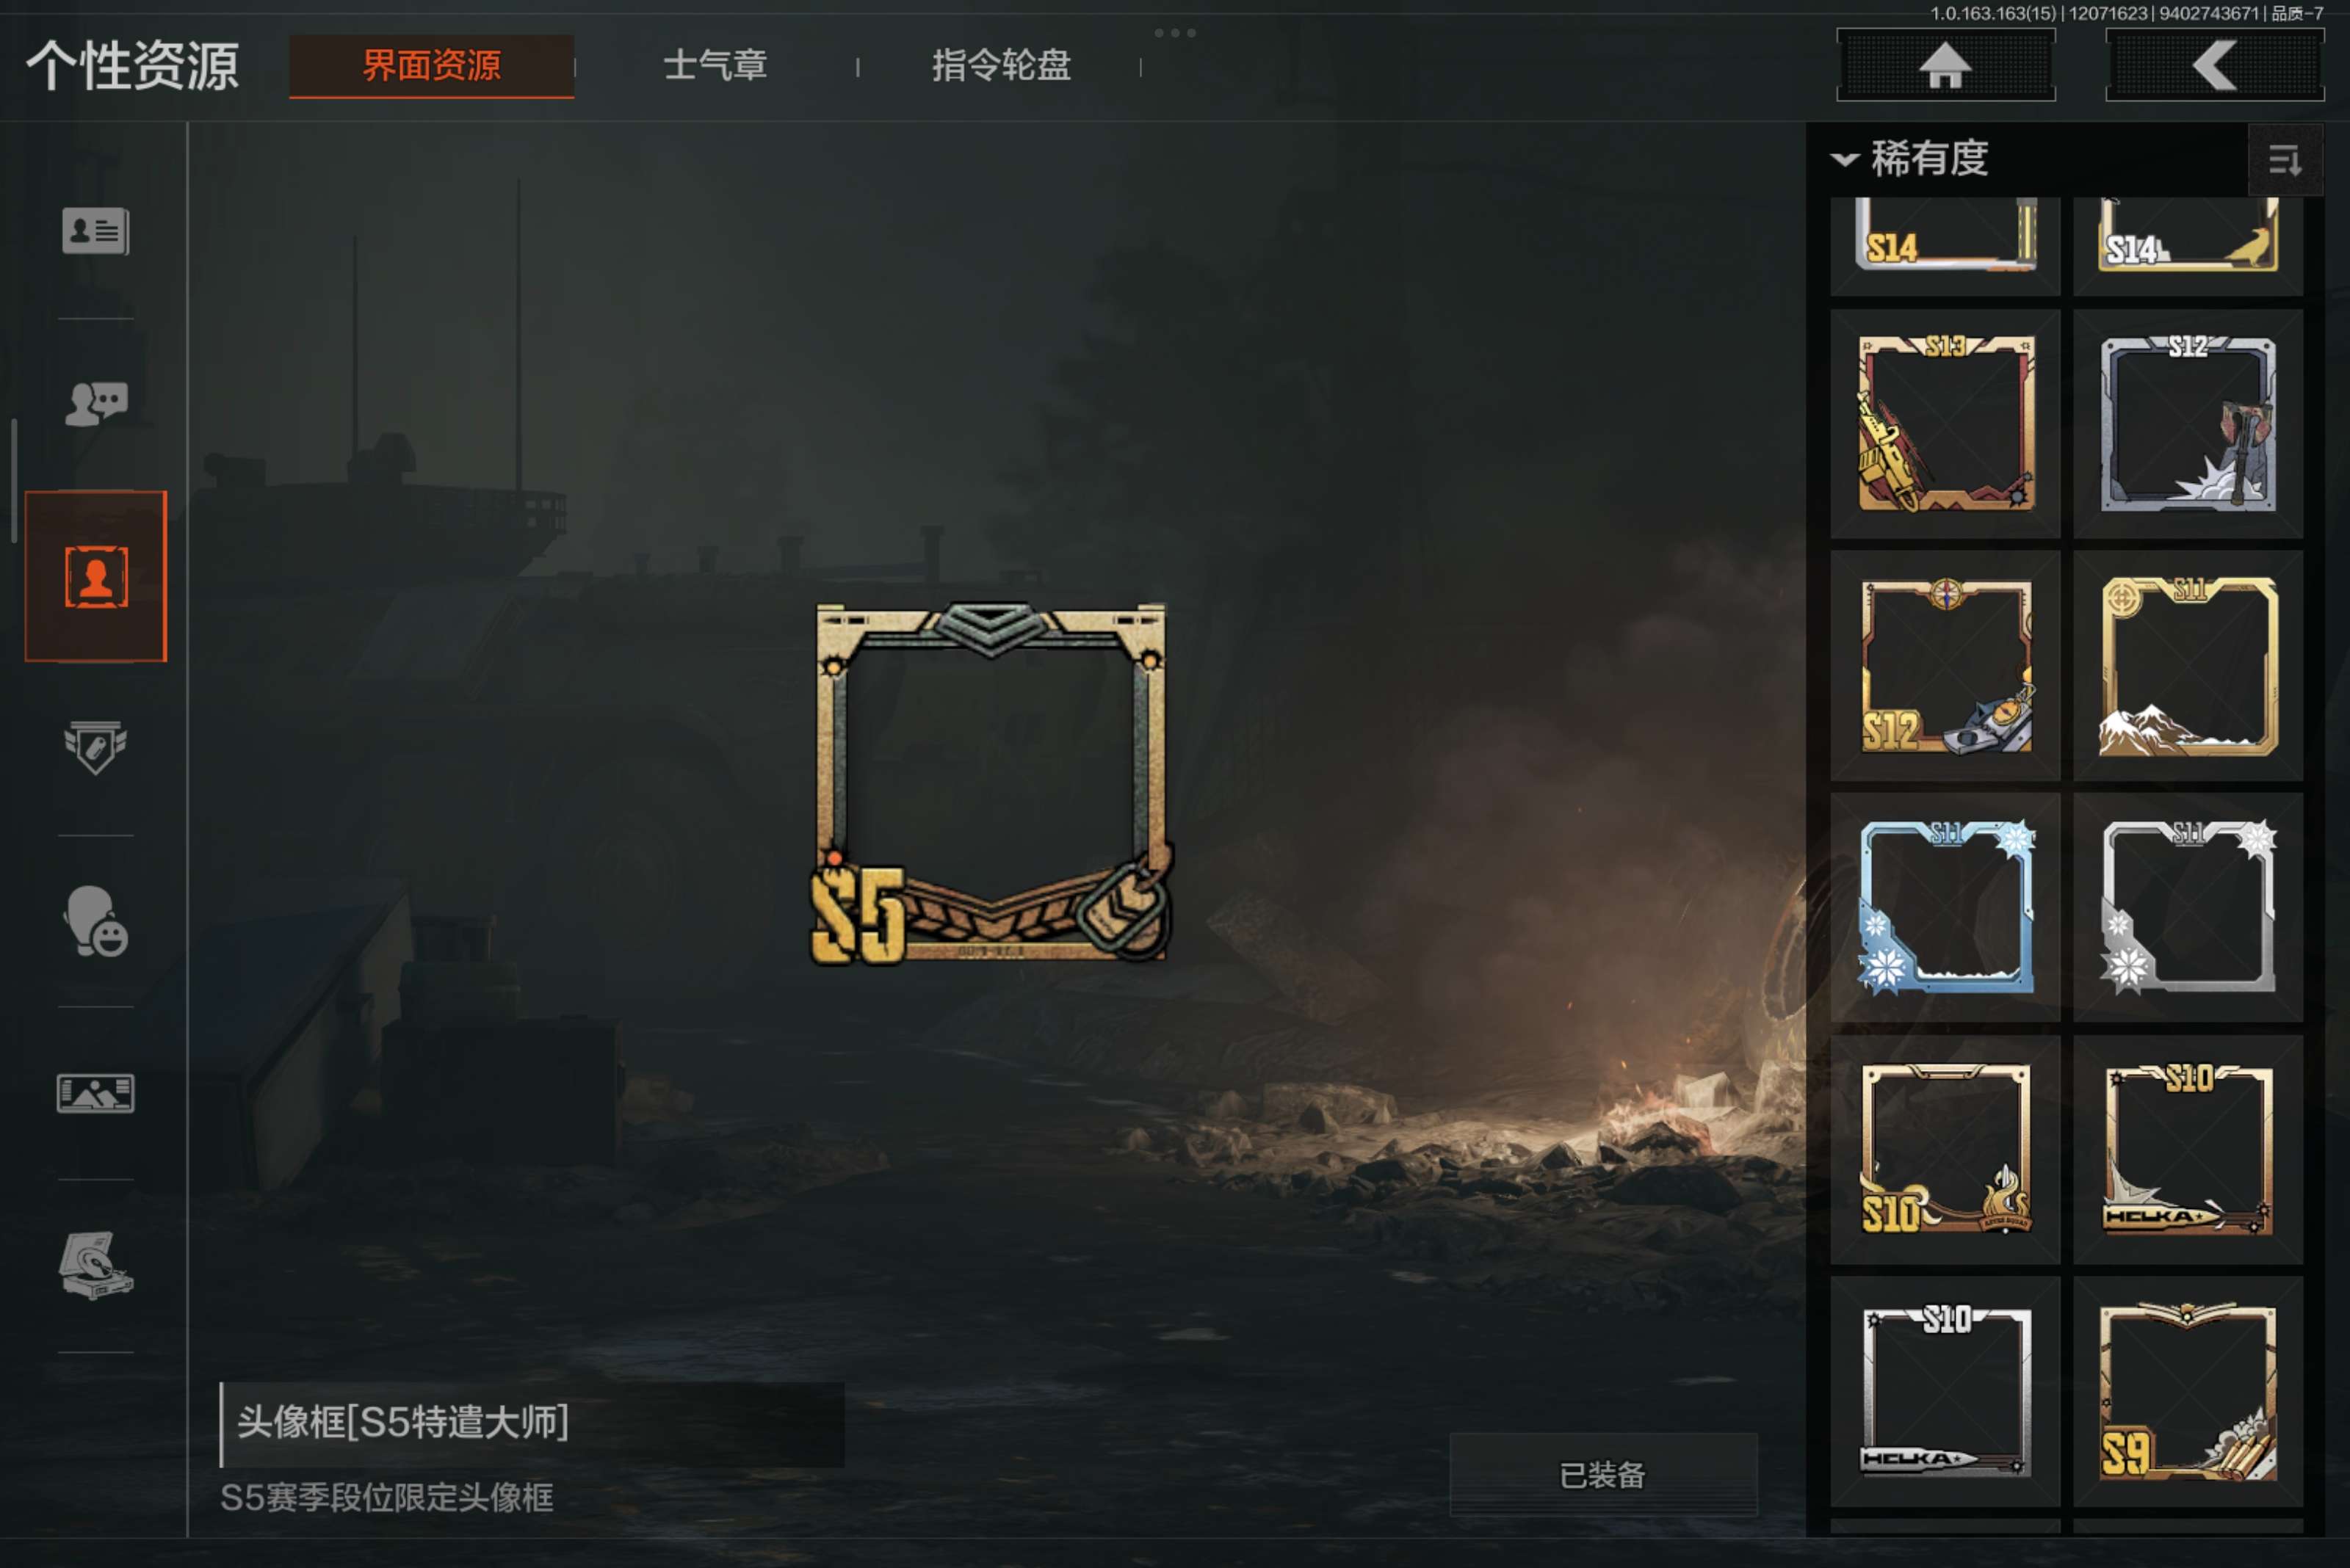Go to the home screen icon
The width and height of the screenshot is (2350, 1568).
pyautogui.click(x=1946, y=65)
